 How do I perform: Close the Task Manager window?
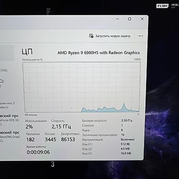coord(142,19)
